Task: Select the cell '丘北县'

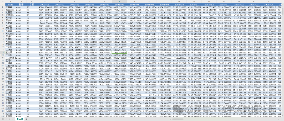Action: click(10, 108)
